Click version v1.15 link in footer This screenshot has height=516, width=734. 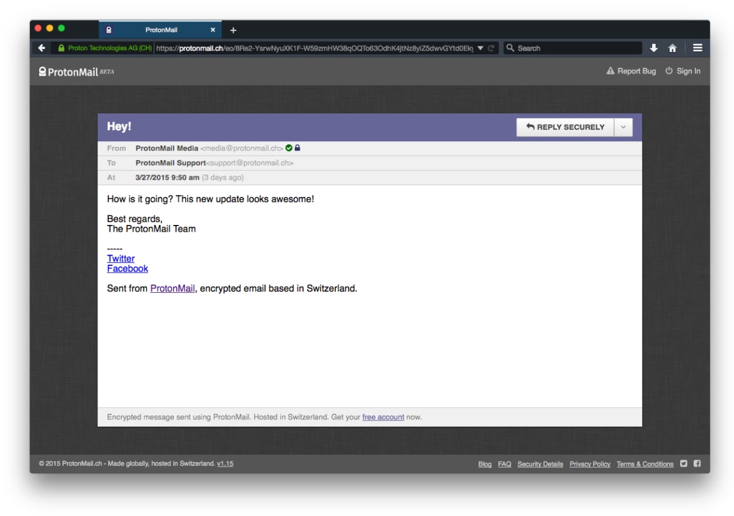tap(225, 463)
